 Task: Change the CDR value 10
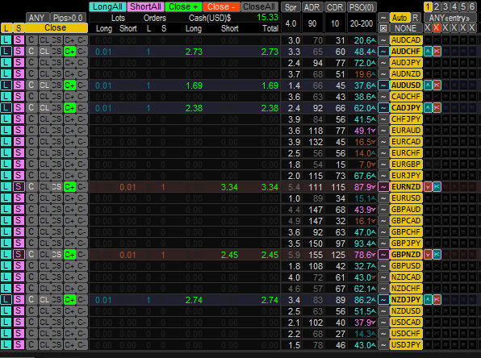335,23
